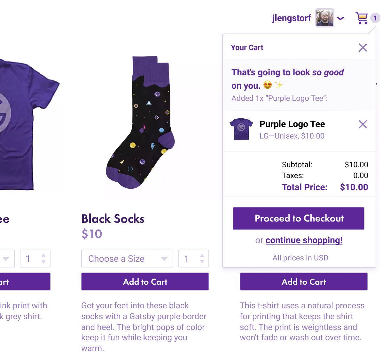
Task: Open the shopping cart icon
Action: point(362,18)
